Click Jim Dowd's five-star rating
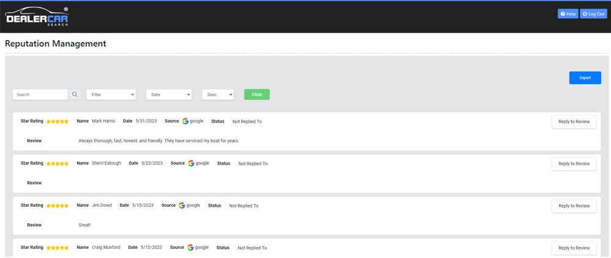Screen dimensions: 611x258 [x=57, y=206]
